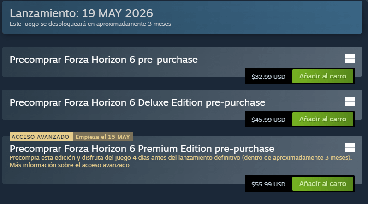Click the Windows icon for the standard edition

tap(350, 59)
